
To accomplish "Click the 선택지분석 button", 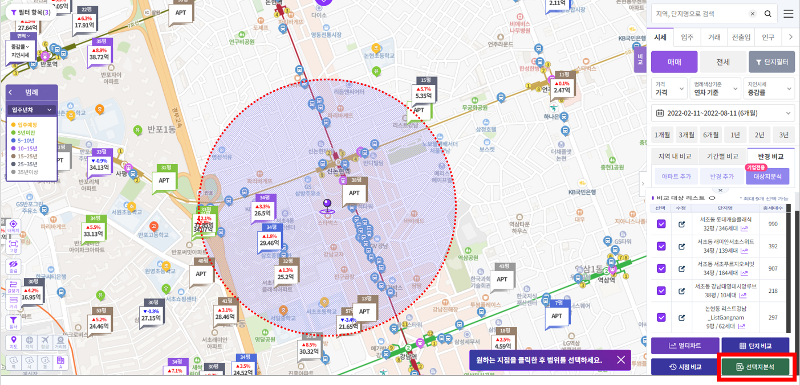I will click(x=755, y=367).
